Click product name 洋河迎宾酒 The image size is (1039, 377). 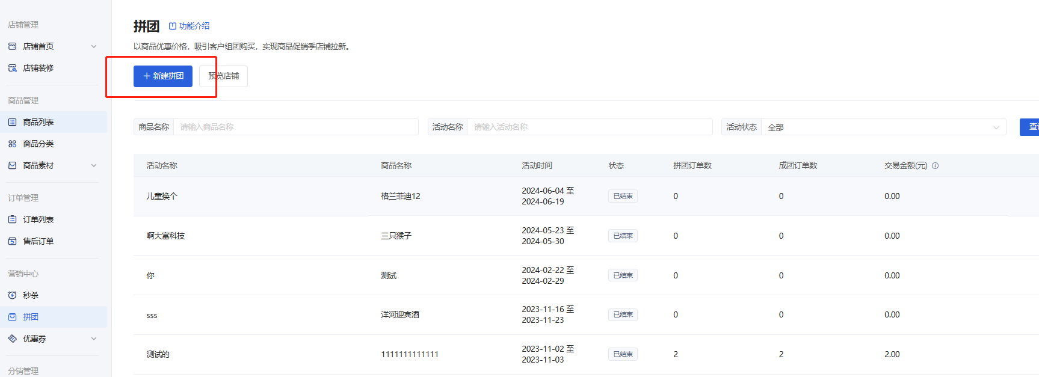(400, 314)
